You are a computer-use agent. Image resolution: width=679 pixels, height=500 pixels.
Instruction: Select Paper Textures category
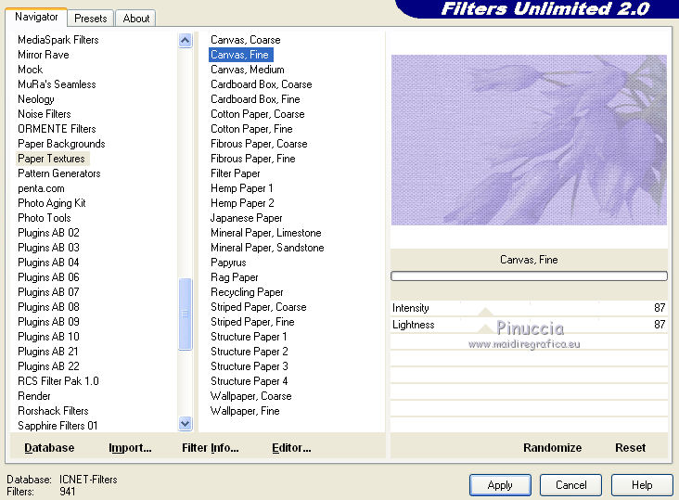click(x=51, y=159)
